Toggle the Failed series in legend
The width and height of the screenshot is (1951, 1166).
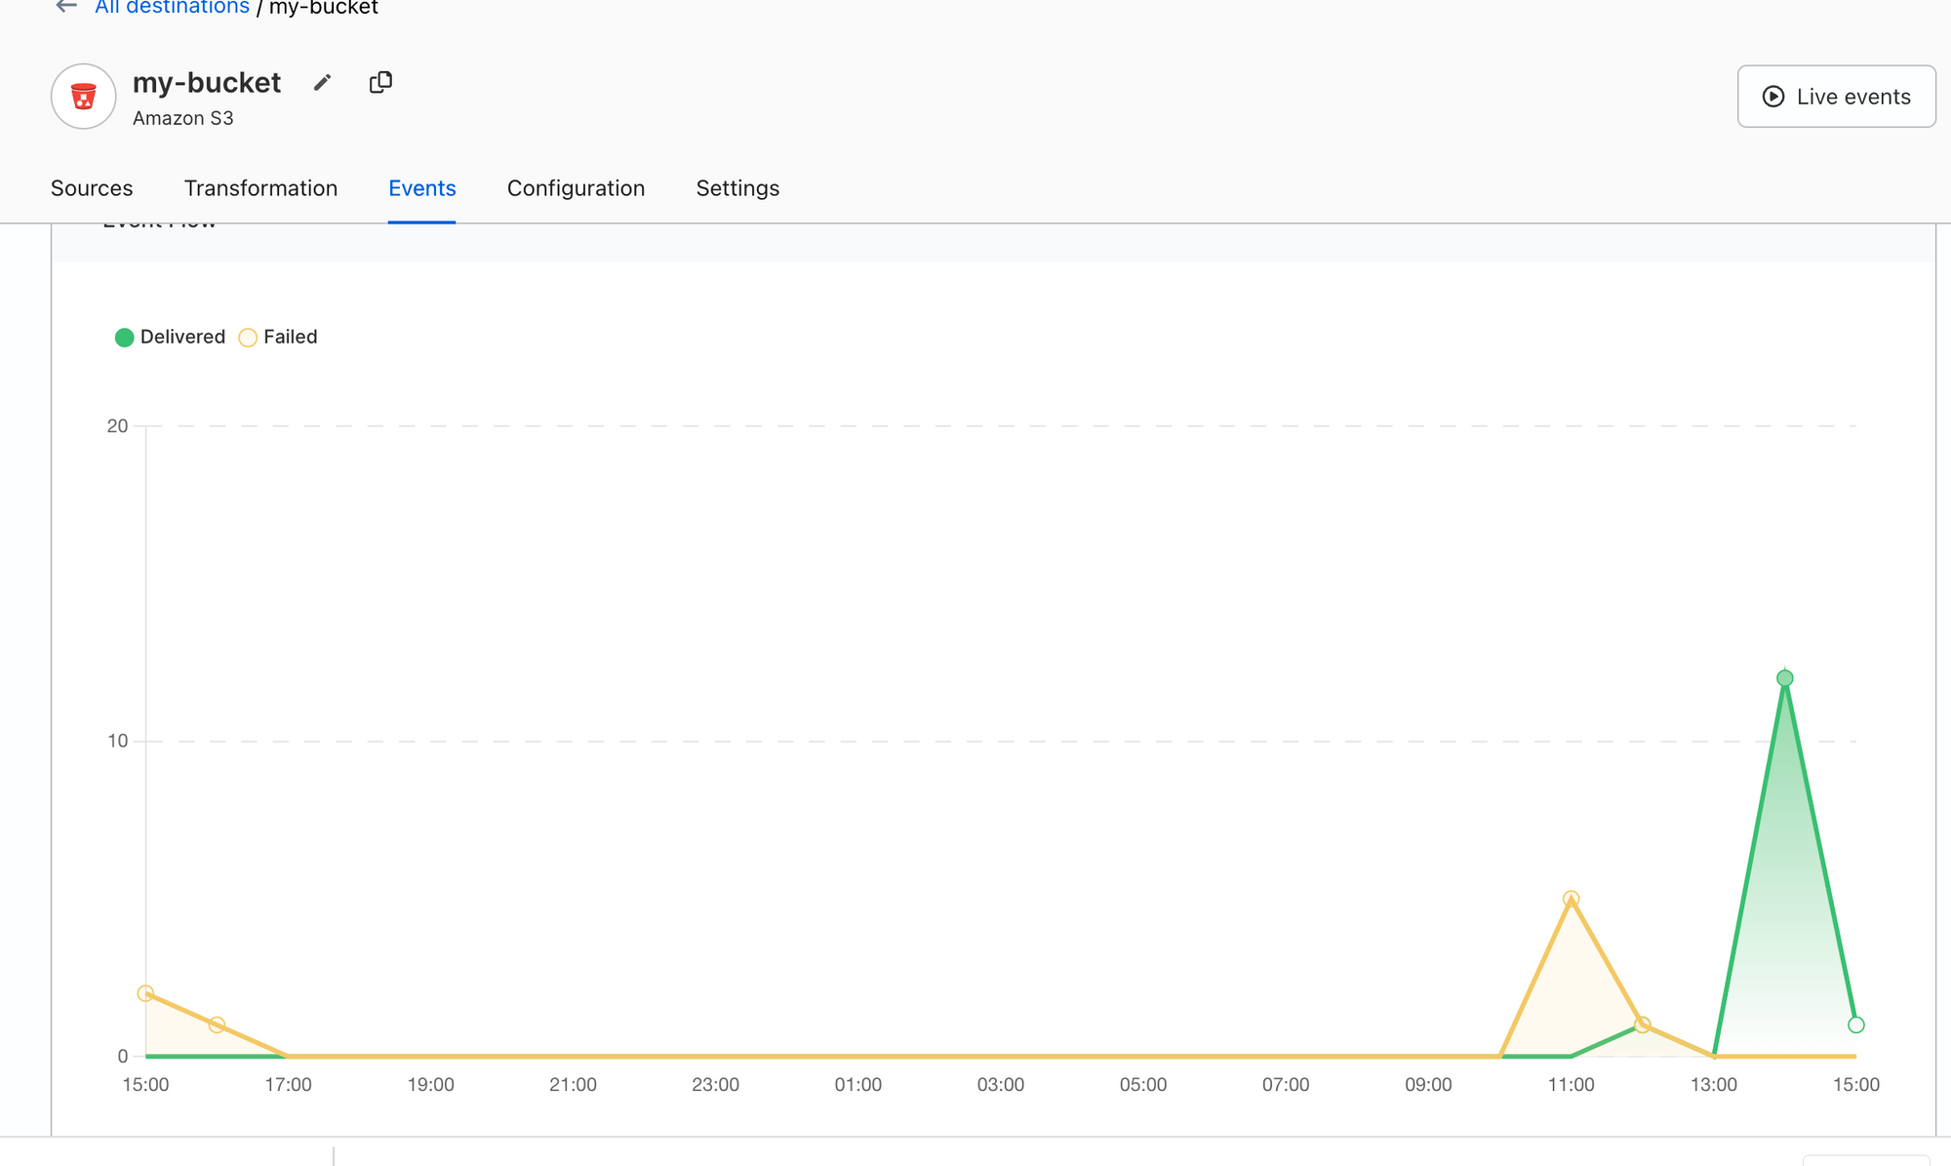[290, 337]
